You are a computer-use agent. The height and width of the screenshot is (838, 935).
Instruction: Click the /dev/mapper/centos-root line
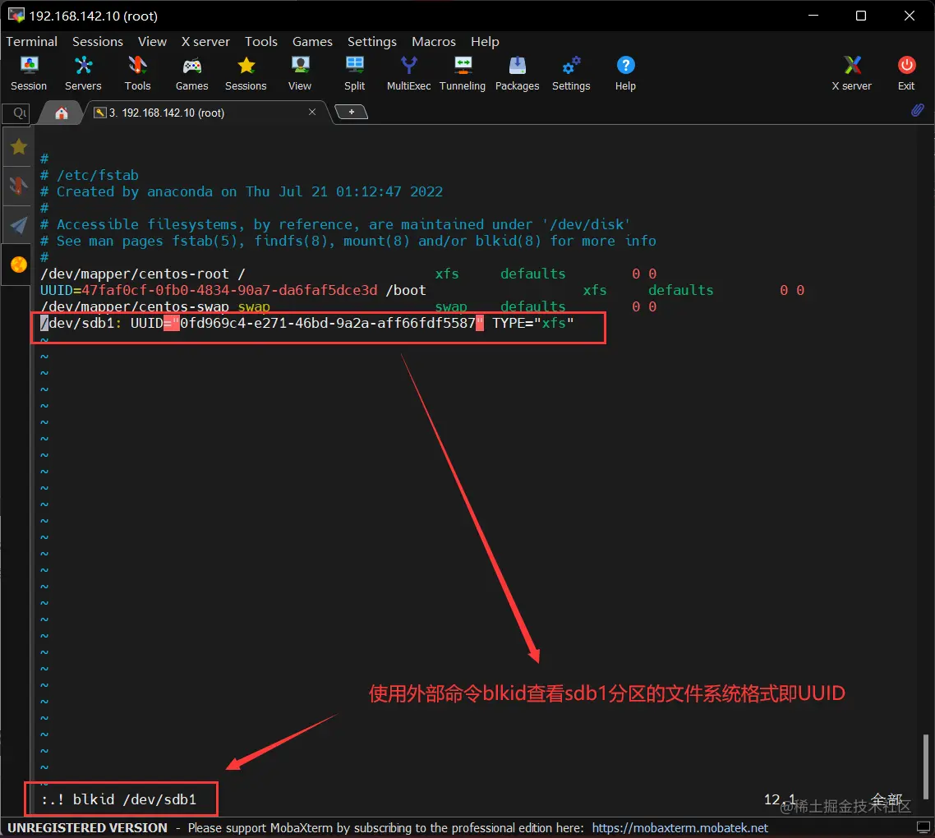click(348, 274)
